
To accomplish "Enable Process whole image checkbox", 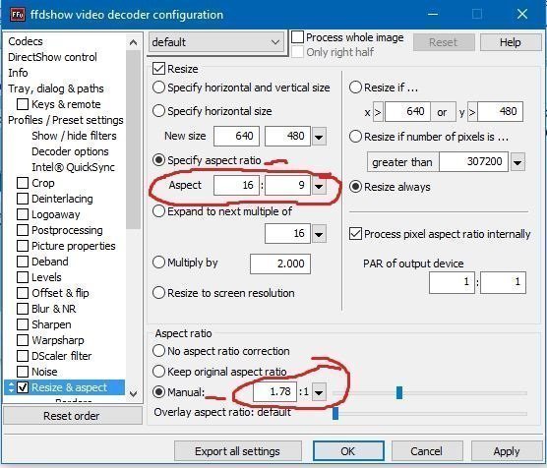I will click(297, 37).
